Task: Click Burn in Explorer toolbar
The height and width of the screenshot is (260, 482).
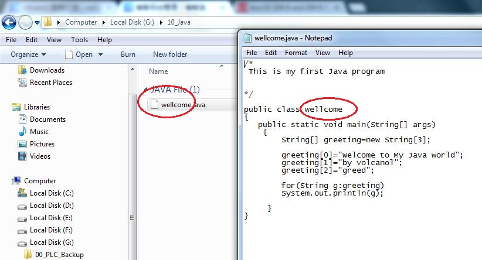Action: (x=128, y=54)
